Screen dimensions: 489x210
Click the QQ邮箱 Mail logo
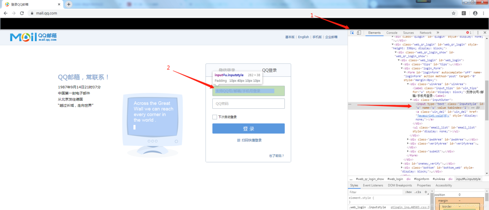33,37
